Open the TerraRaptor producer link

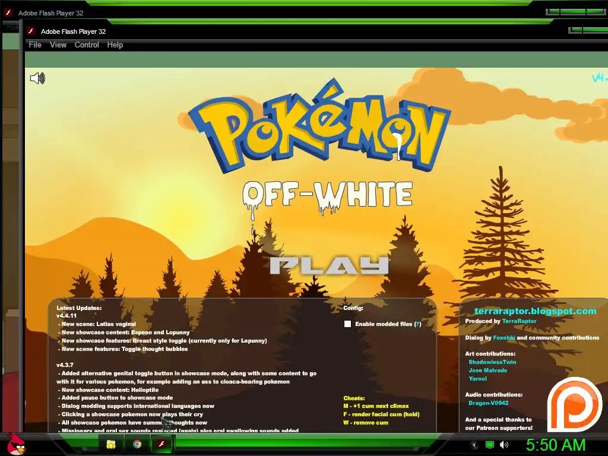click(x=519, y=321)
